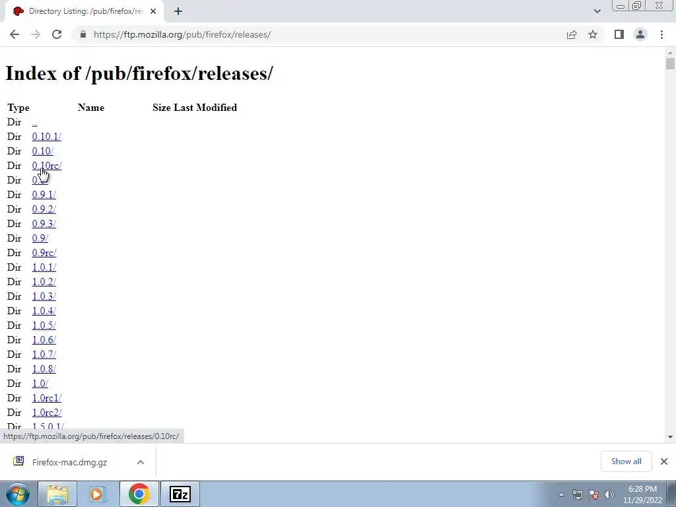Open parent directory '..' link

(x=34, y=122)
